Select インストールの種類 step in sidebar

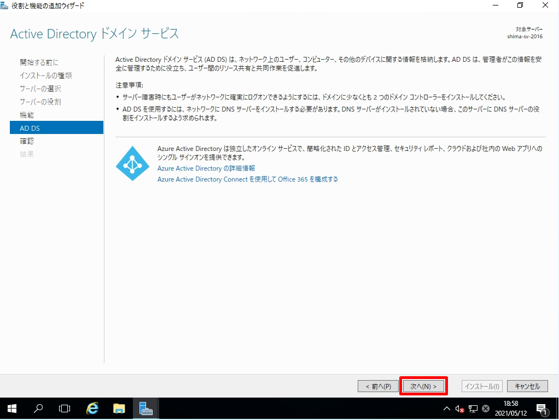pyautogui.click(x=45, y=75)
